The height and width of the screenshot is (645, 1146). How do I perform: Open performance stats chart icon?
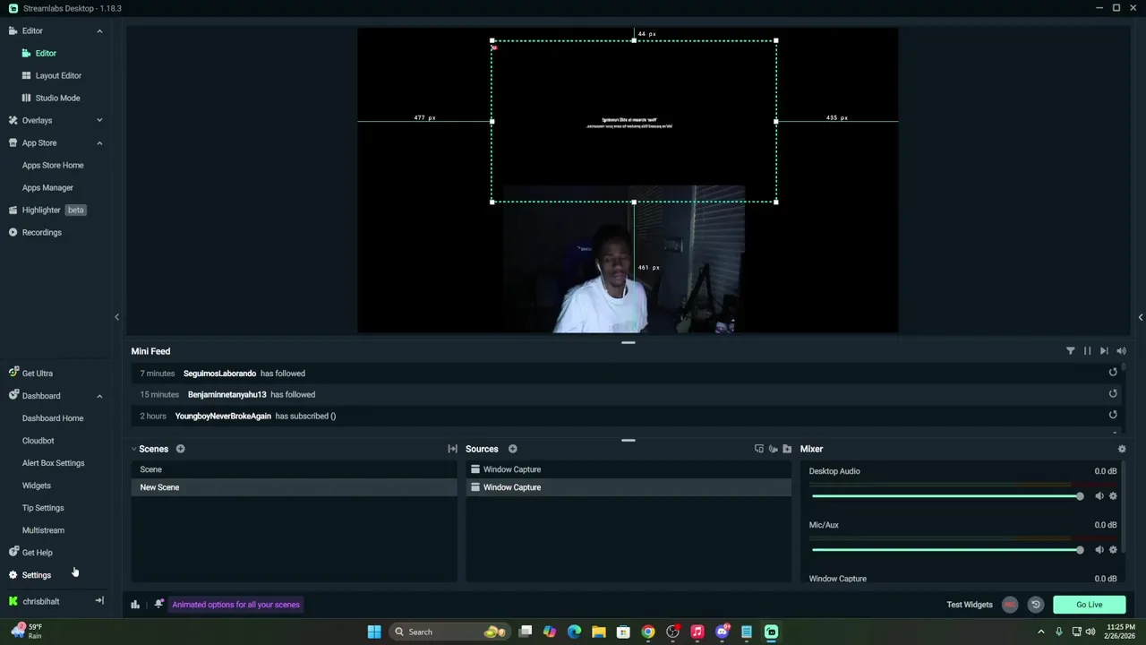135,605
